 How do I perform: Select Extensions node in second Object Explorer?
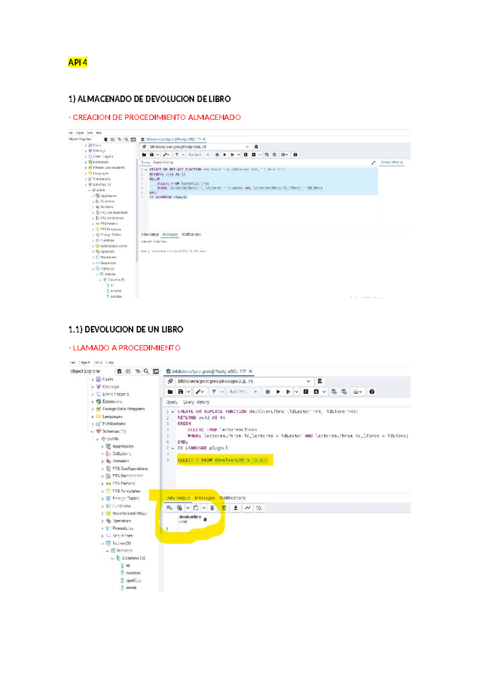pyautogui.click(x=112, y=402)
